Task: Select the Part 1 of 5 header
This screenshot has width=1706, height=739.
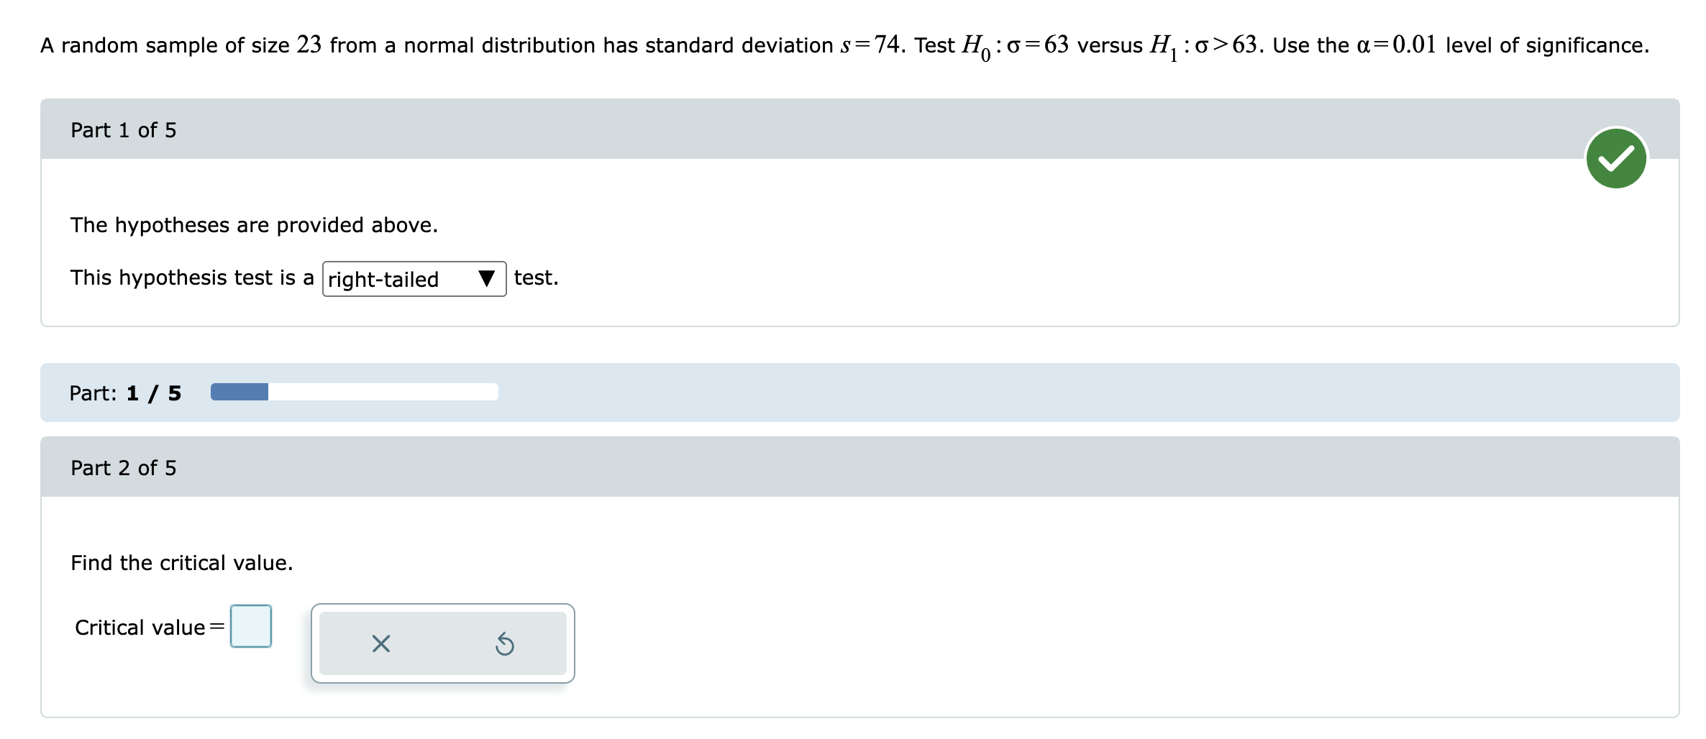Action: coord(124,129)
